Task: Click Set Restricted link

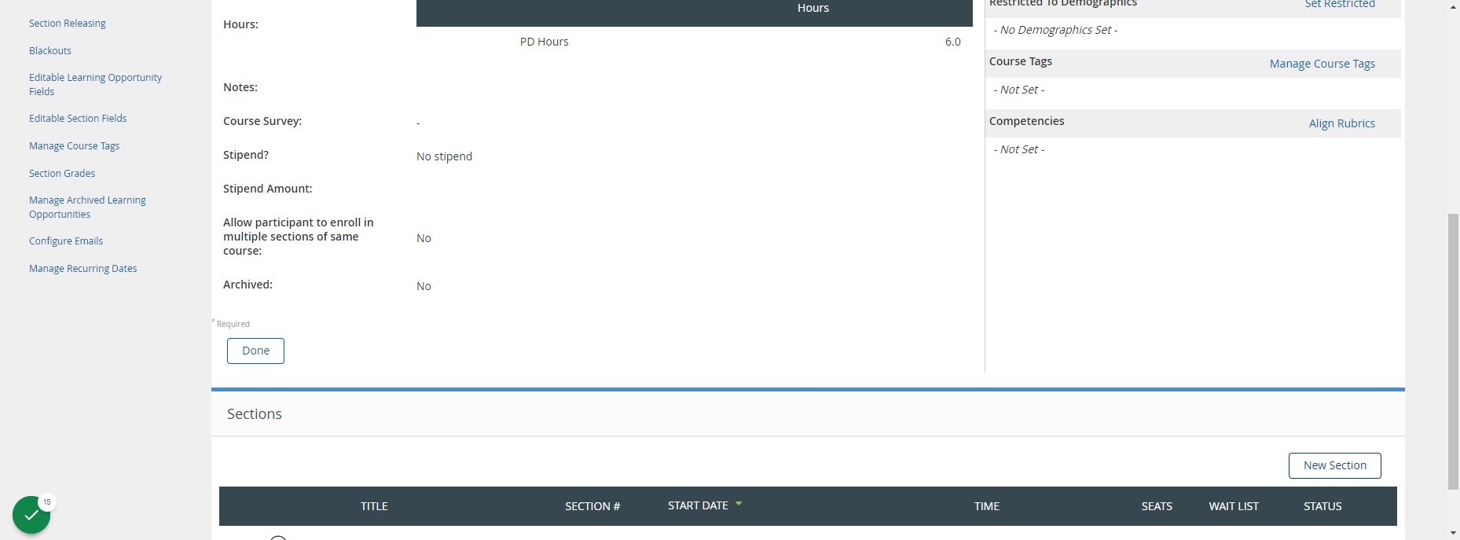Action: coord(1340,4)
